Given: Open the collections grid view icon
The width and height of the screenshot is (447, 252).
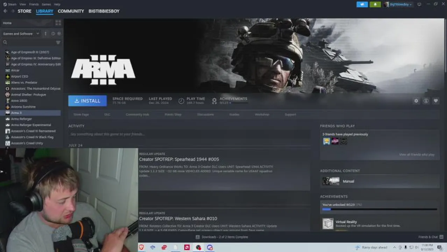Looking at the screenshot, I should 58,23.
